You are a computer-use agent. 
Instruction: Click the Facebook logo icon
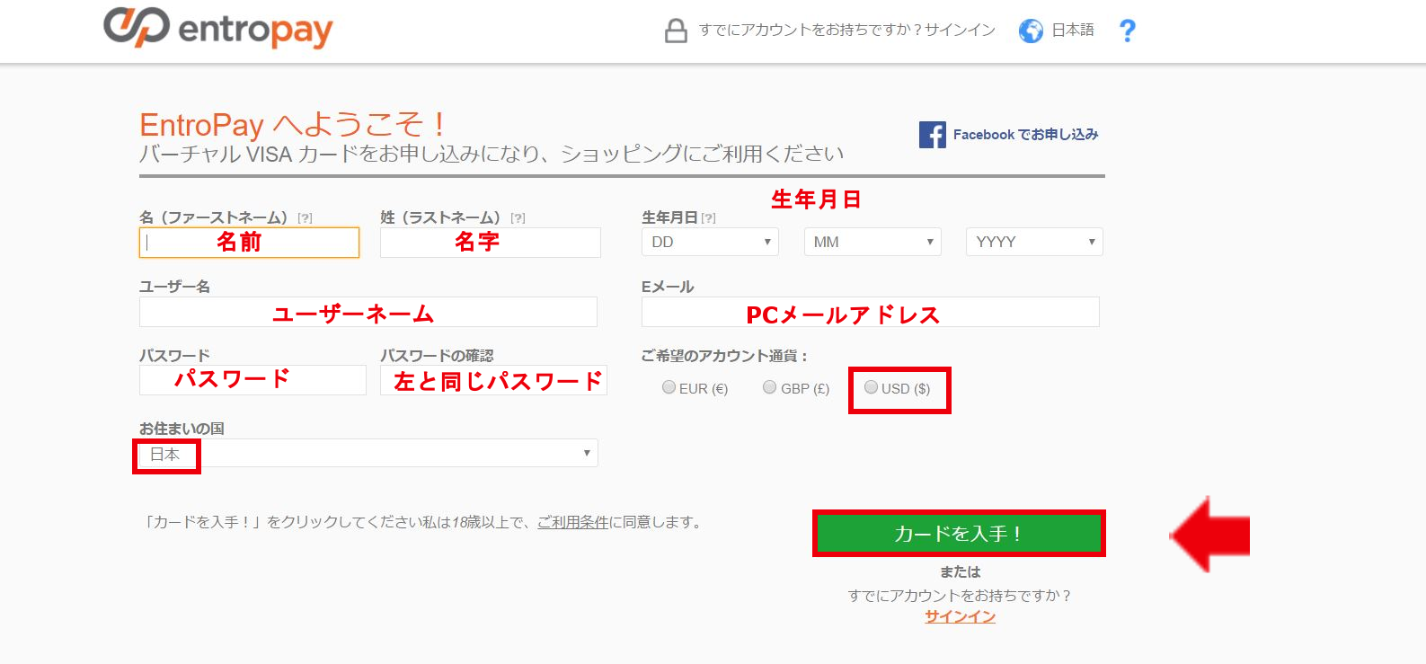[x=933, y=135]
